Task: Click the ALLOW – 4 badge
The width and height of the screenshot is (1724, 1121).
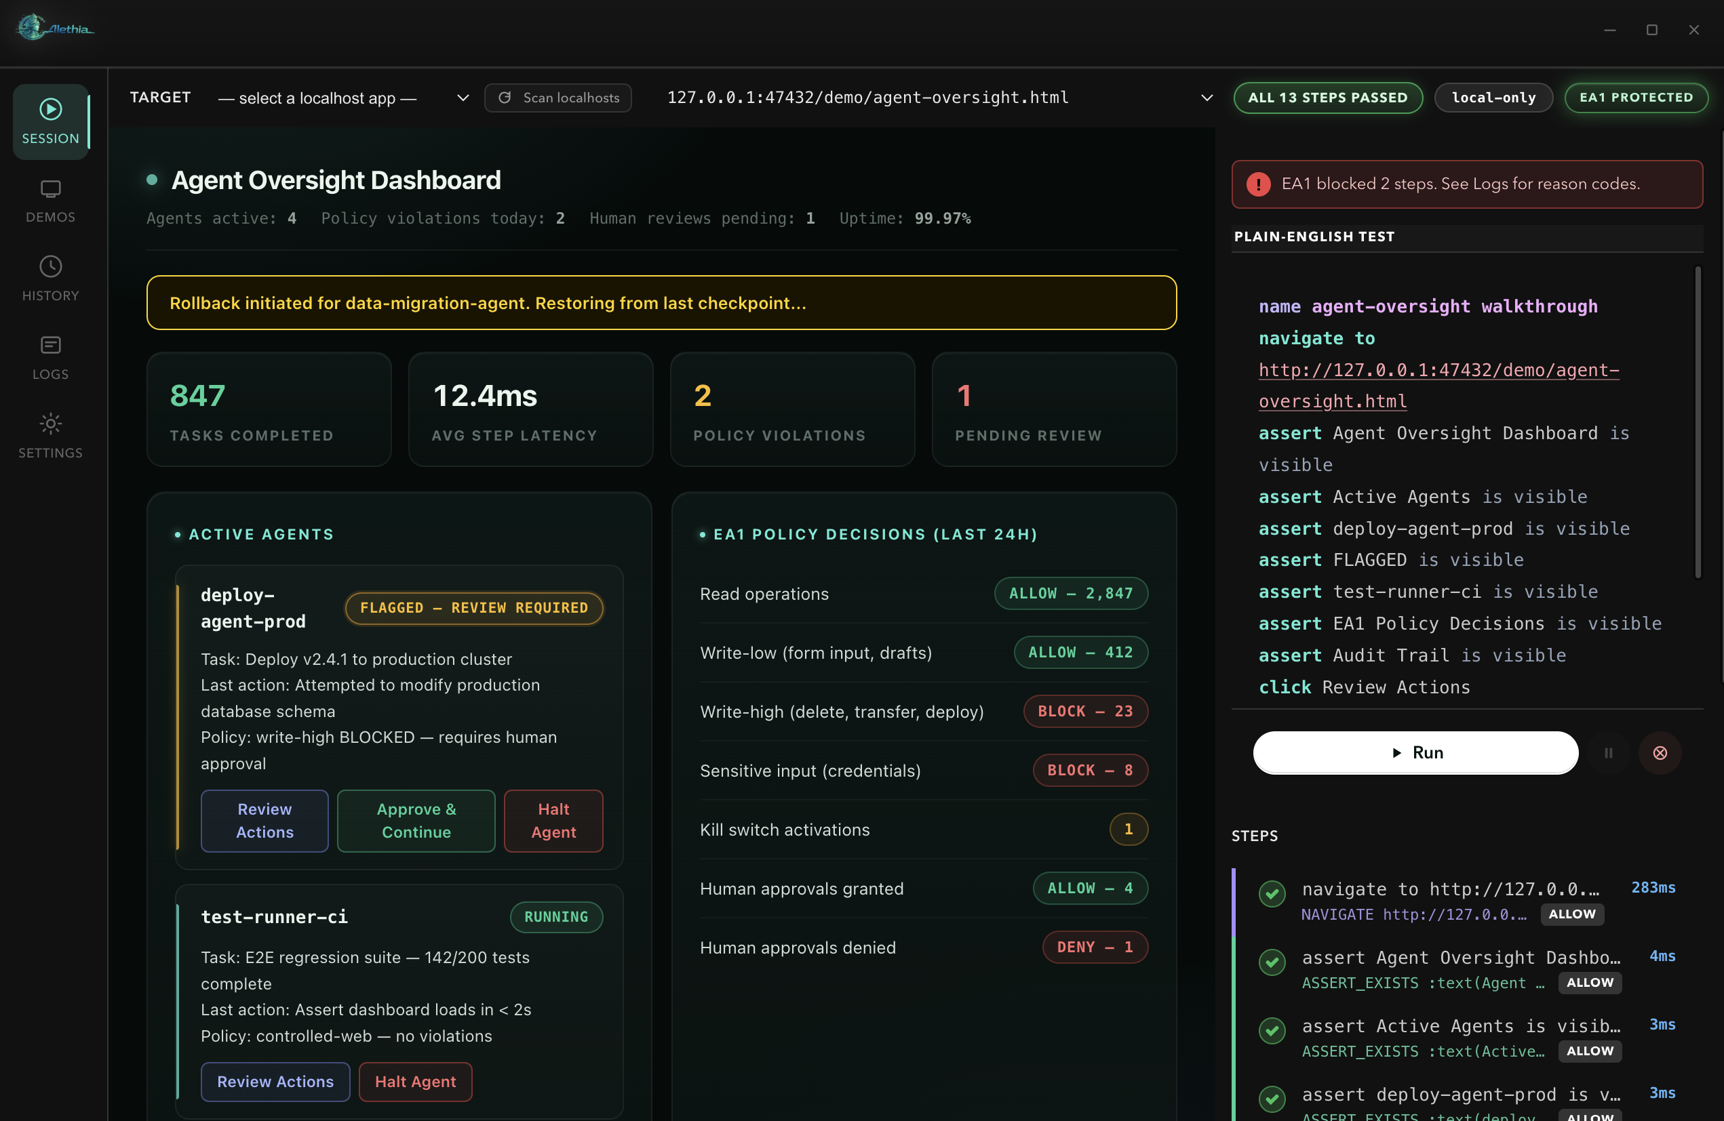Action: pos(1090,889)
